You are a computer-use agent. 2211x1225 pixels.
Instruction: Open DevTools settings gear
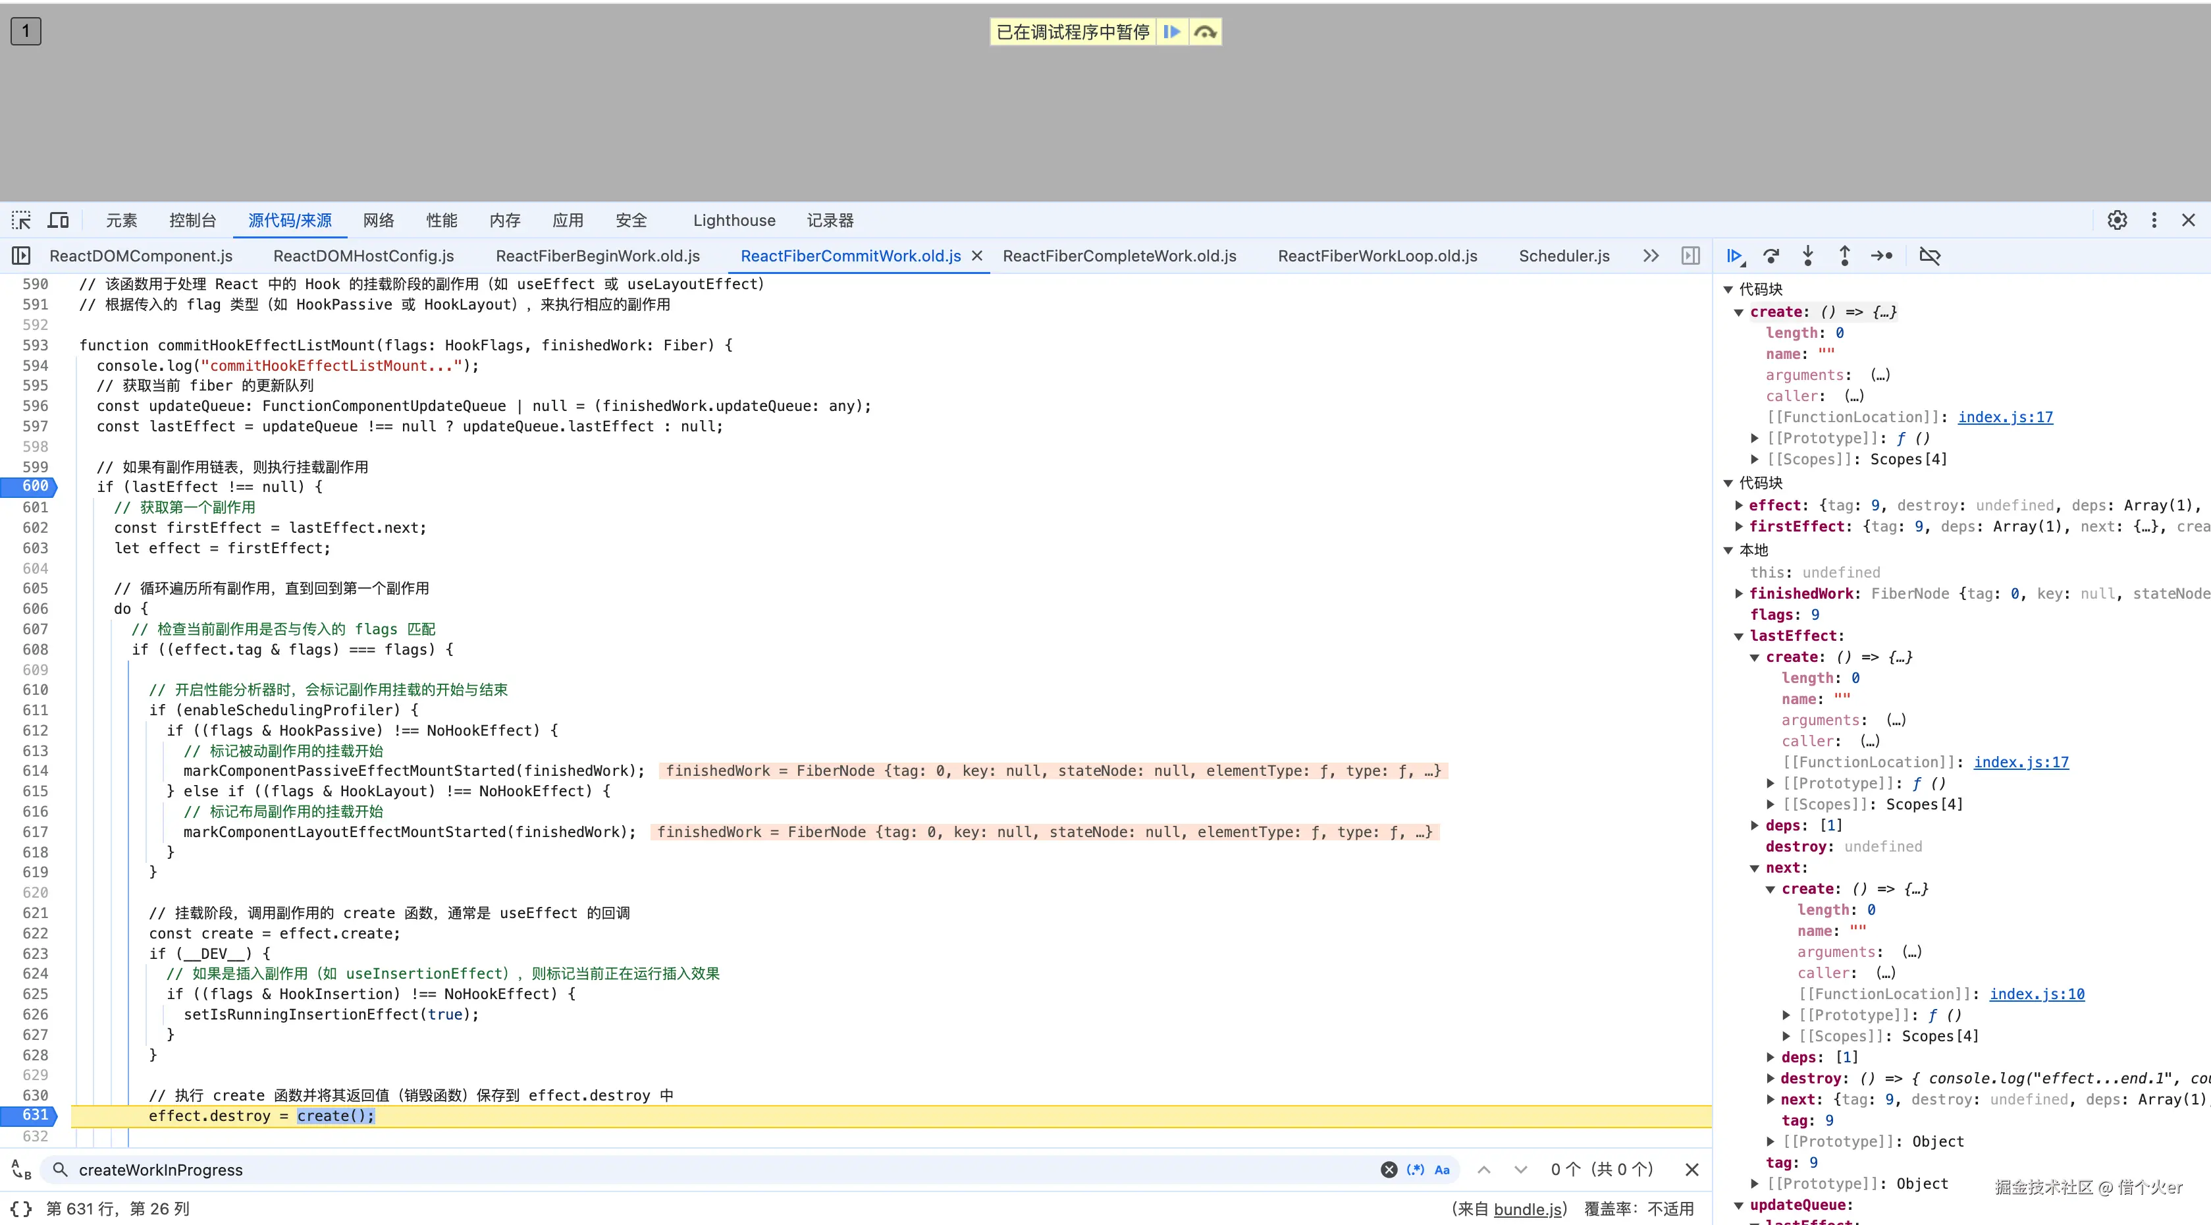click(2118, 221)
